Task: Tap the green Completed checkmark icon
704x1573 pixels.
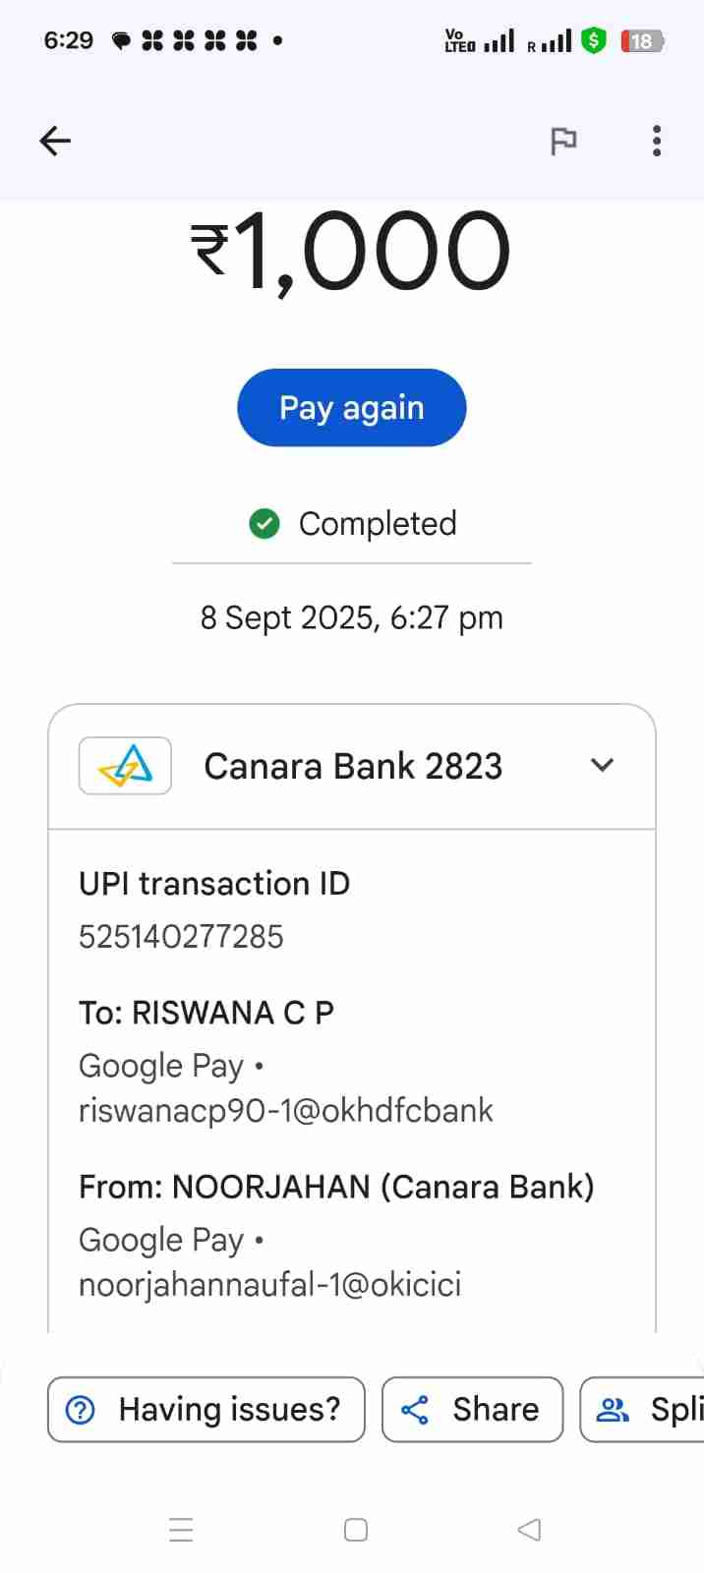Action: click(264, 524)
